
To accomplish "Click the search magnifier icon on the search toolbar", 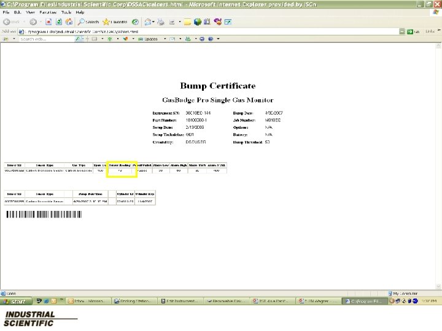I will pos(77,39).
